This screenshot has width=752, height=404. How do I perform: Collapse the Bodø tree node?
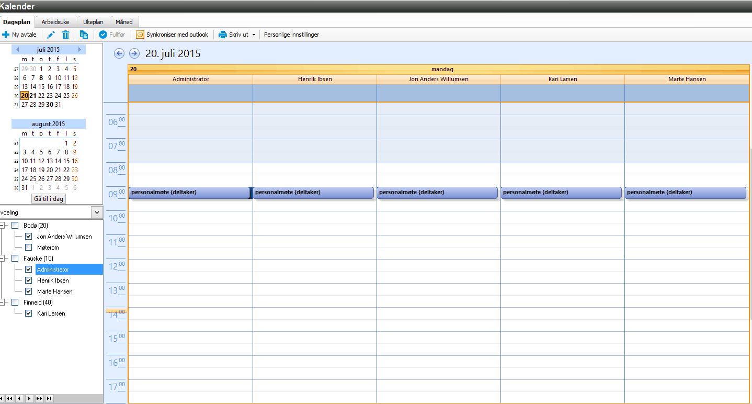pyautogui.click(x=2, y=226)
